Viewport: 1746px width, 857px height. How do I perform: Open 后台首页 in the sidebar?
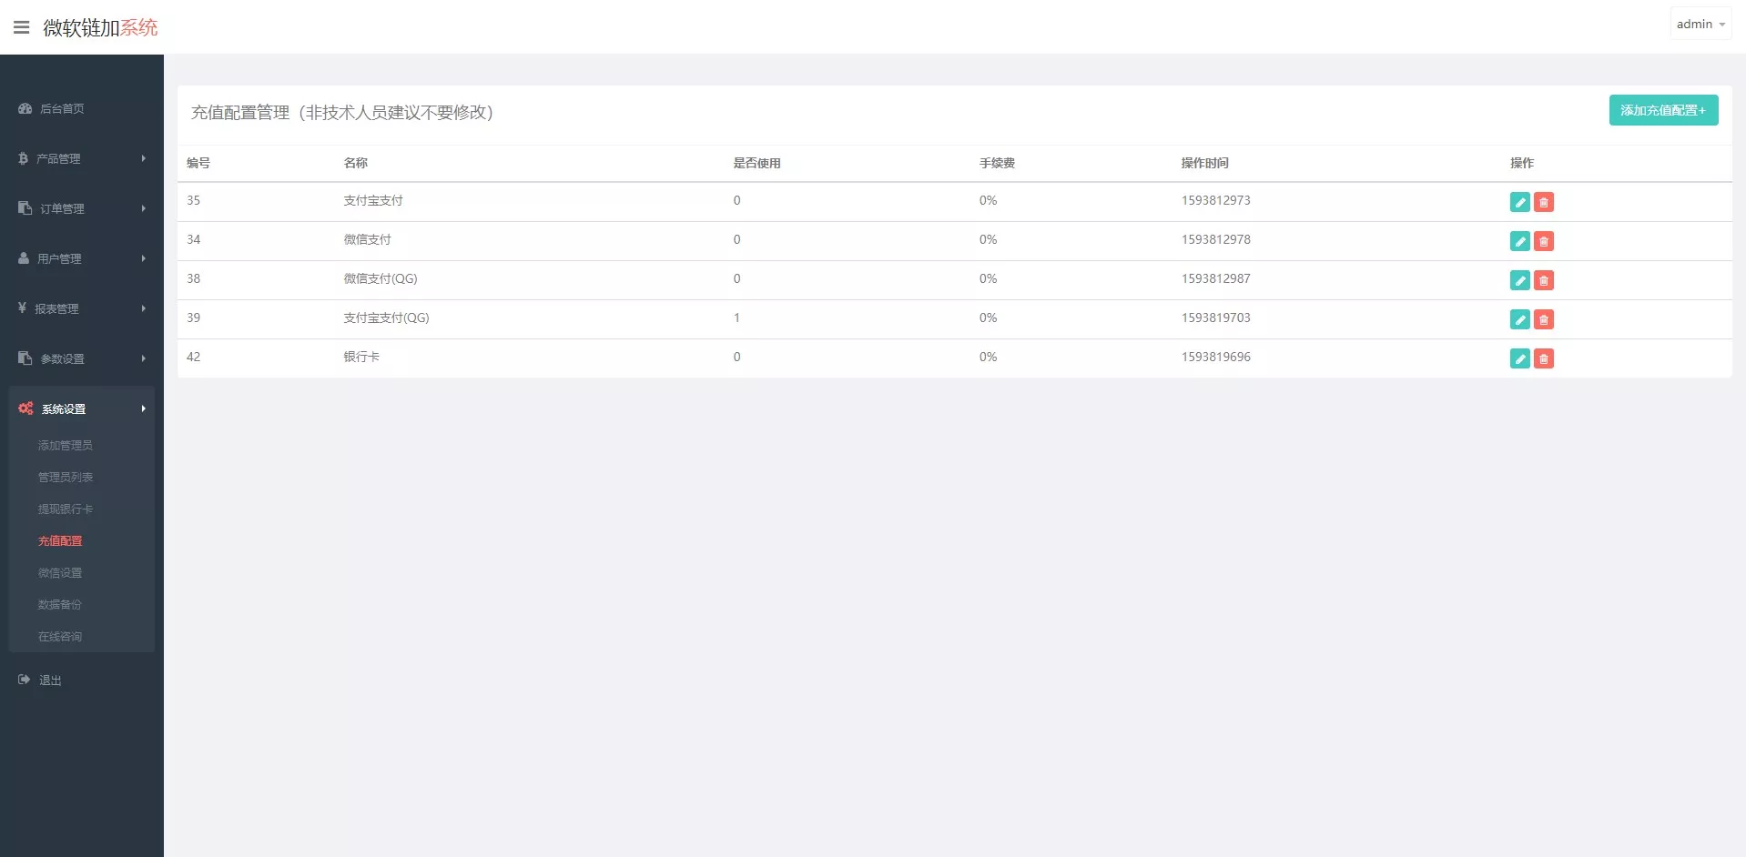62,108
